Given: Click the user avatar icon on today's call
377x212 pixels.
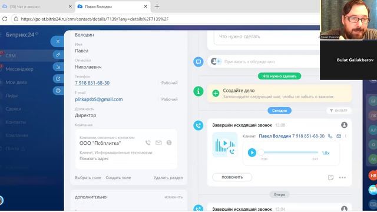Looking at the screenshot, I should [344, 125].
